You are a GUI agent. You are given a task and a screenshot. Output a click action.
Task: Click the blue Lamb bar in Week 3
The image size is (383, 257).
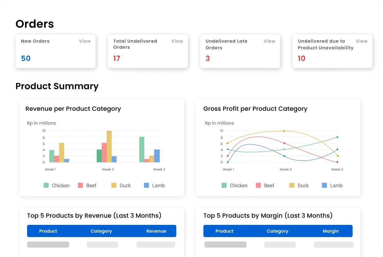point(157,156)
